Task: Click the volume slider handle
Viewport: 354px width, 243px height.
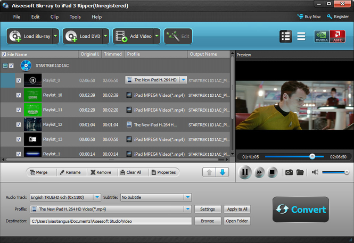Action: coord(347,172)
